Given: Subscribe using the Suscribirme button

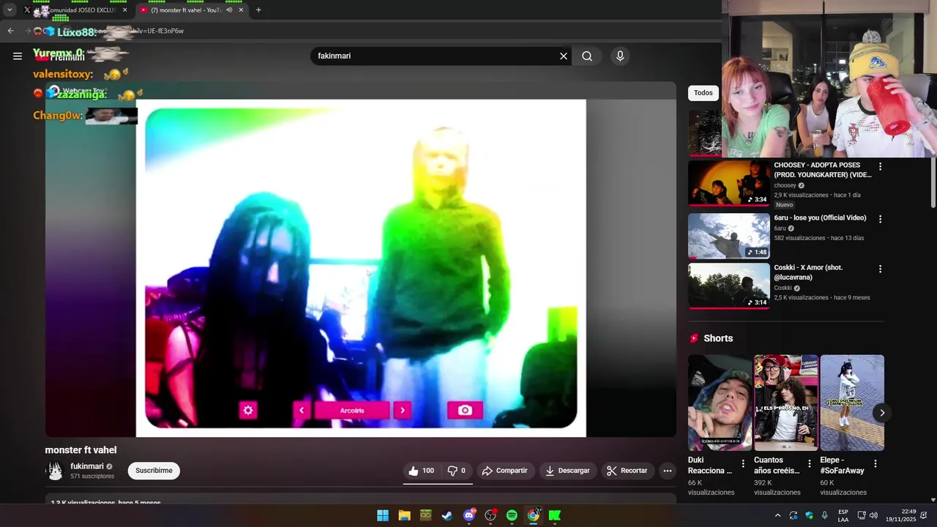Looking at the screenshot, I should 154,471.
